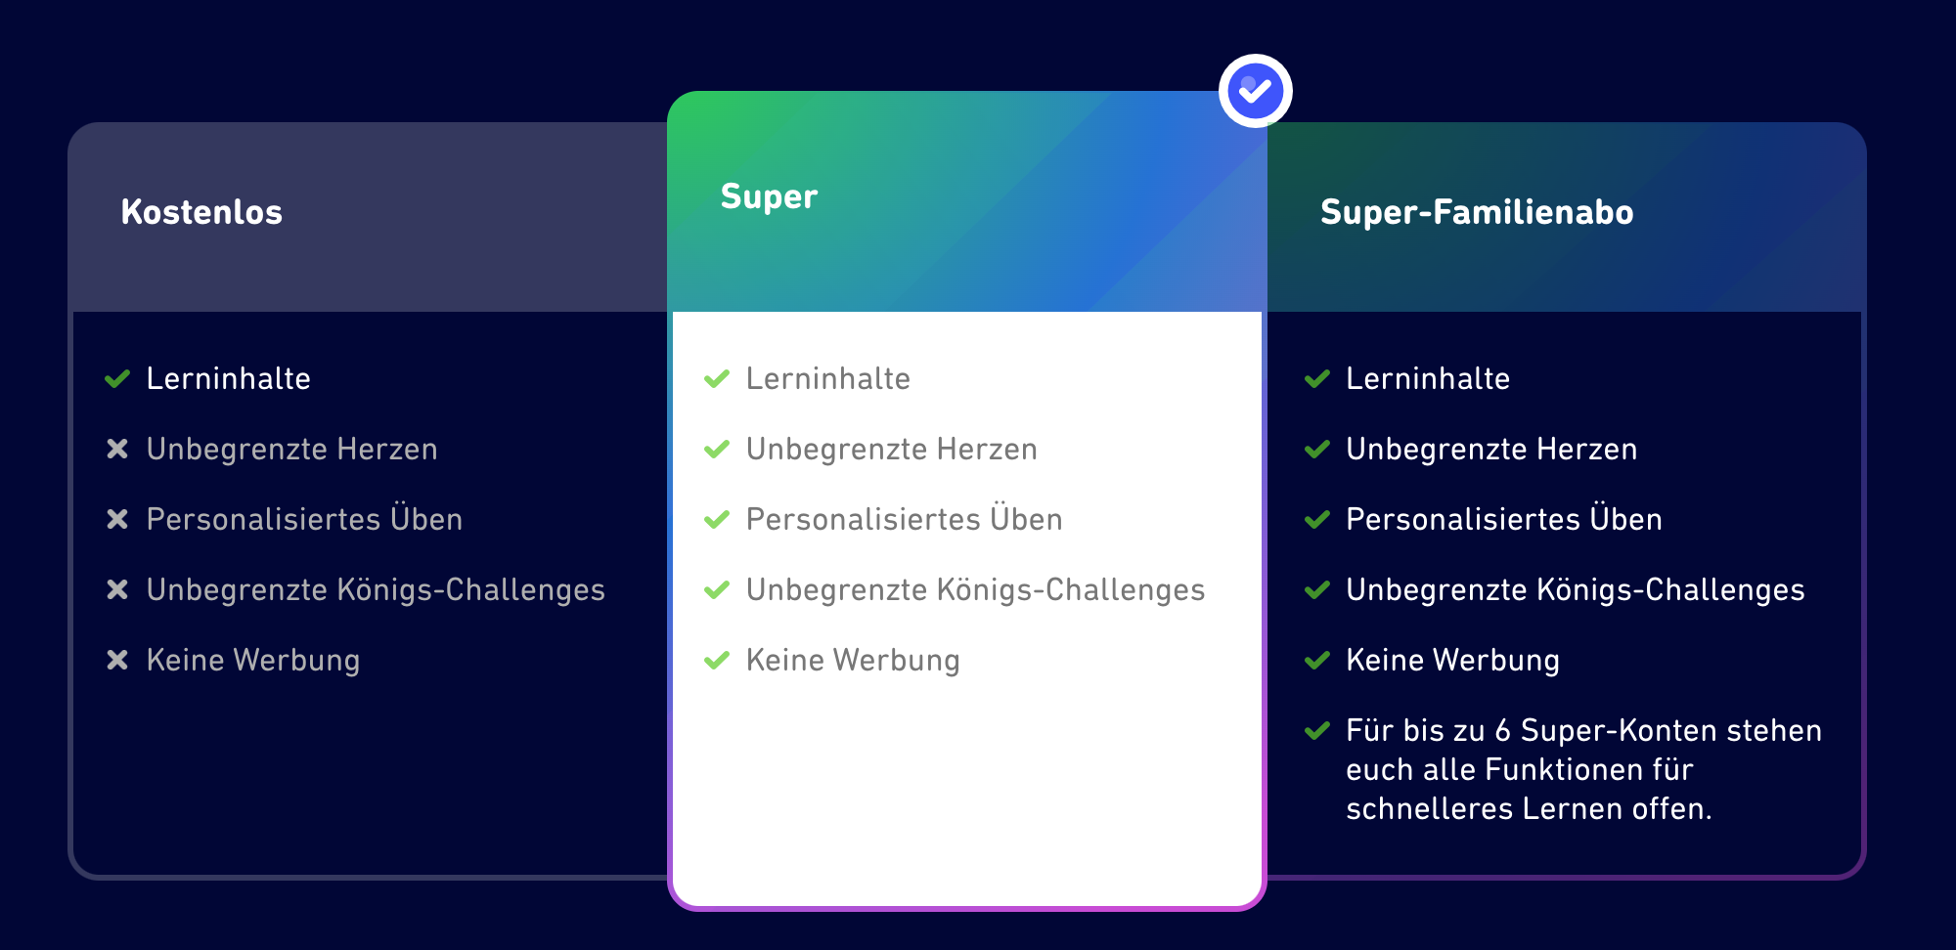This screenshot has width=1956, height=950.
Task: Click the check beside Familienabo Personalisiertes Üben
Action: [1317, 520]
